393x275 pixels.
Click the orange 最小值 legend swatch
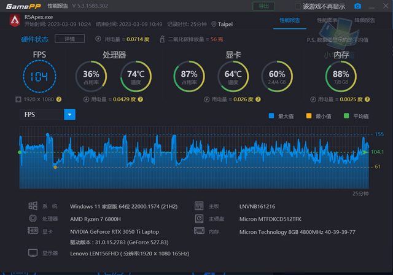[x=309, y=116]
